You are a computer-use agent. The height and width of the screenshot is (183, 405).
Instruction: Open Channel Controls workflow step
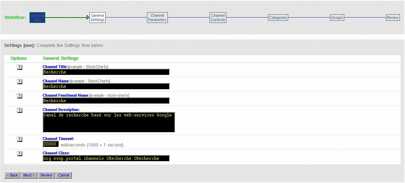coord(218,18)
